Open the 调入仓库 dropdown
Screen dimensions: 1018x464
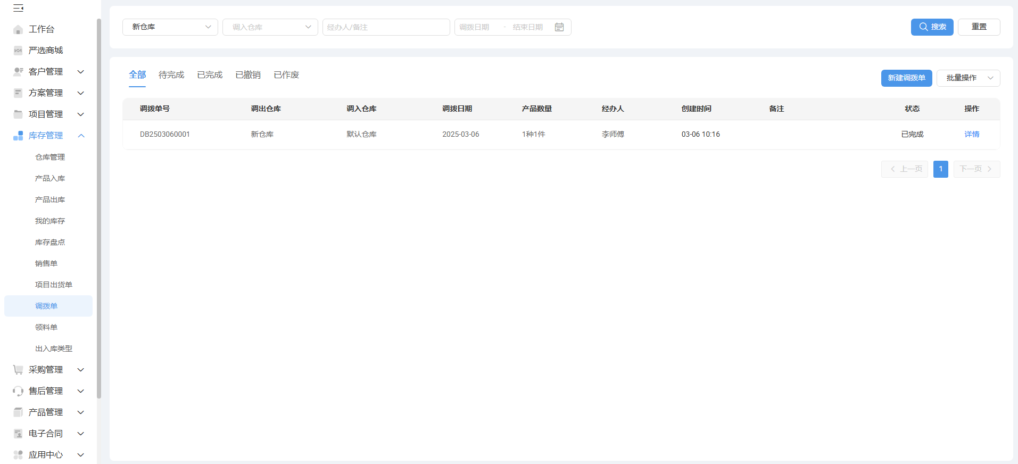(270, 27)
